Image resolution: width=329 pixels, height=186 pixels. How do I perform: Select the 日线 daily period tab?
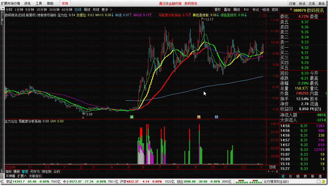click(78, 10)
